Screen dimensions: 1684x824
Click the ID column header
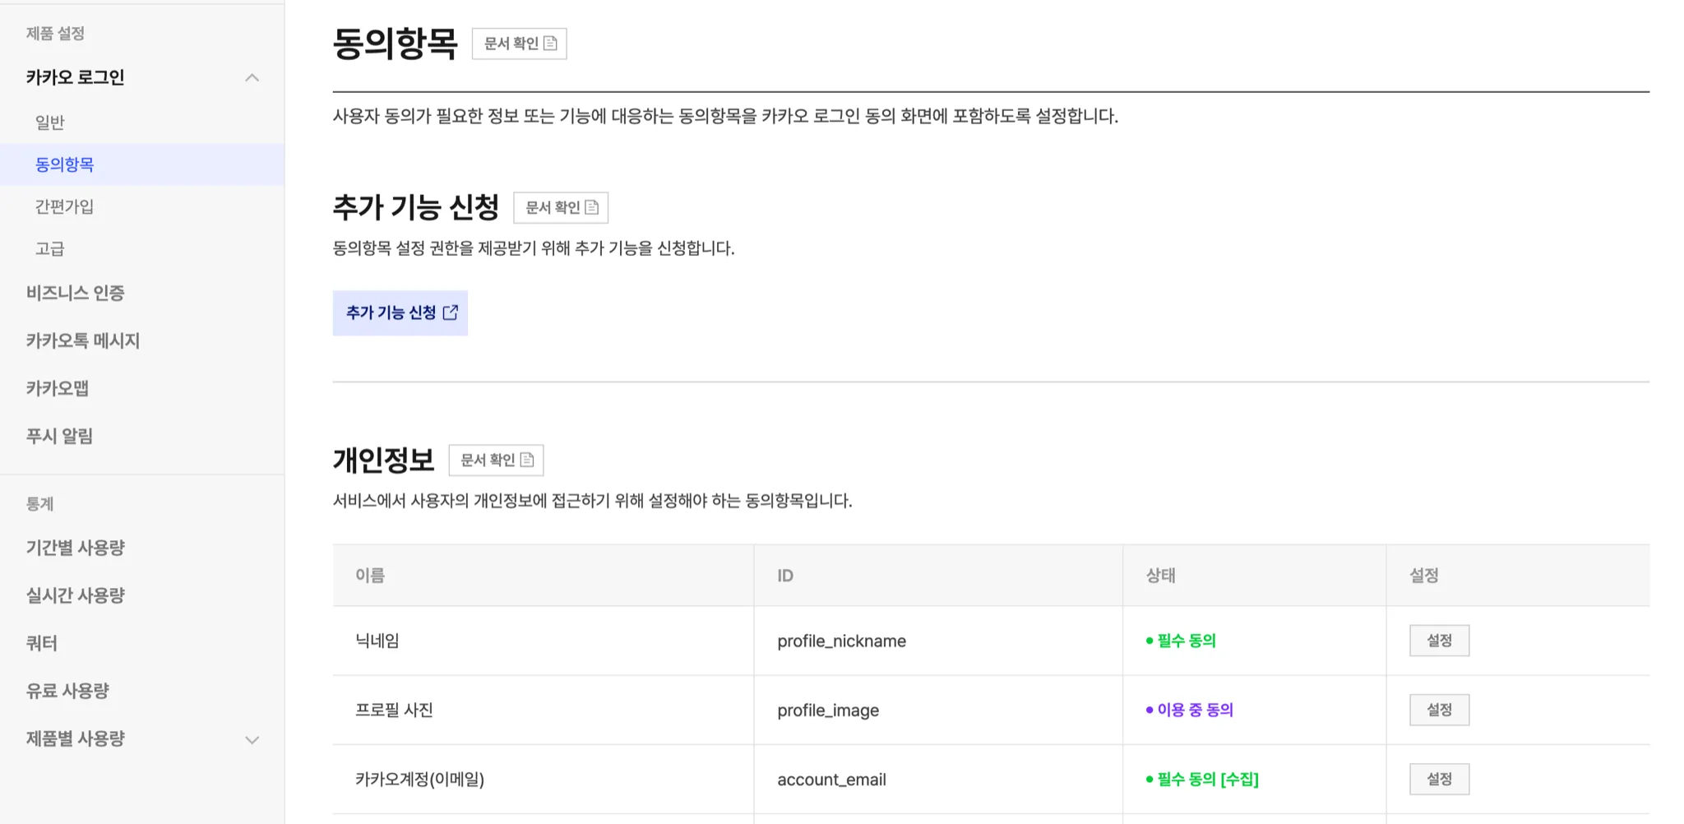click(x=938, y=576)
